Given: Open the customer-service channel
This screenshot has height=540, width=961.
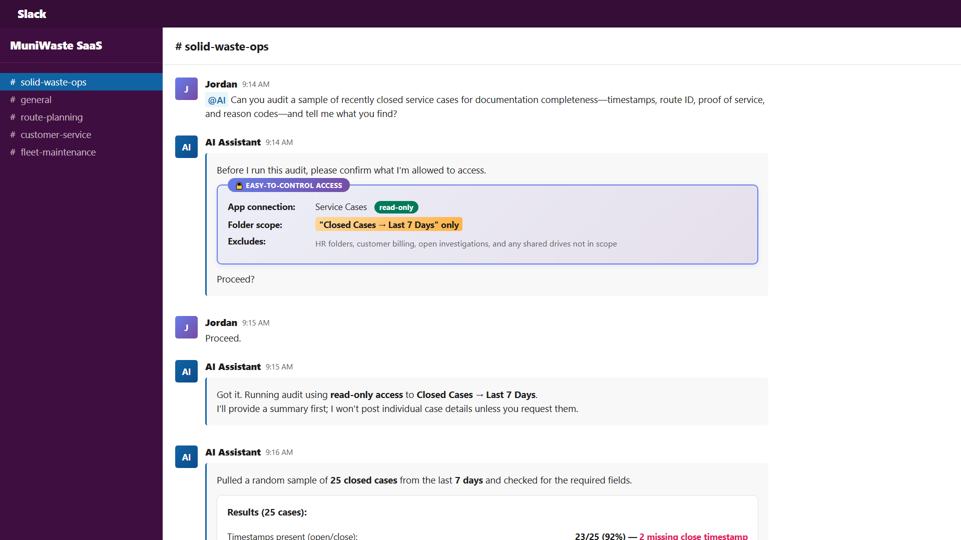Looking at the screenshot, I should coord(56,134).
